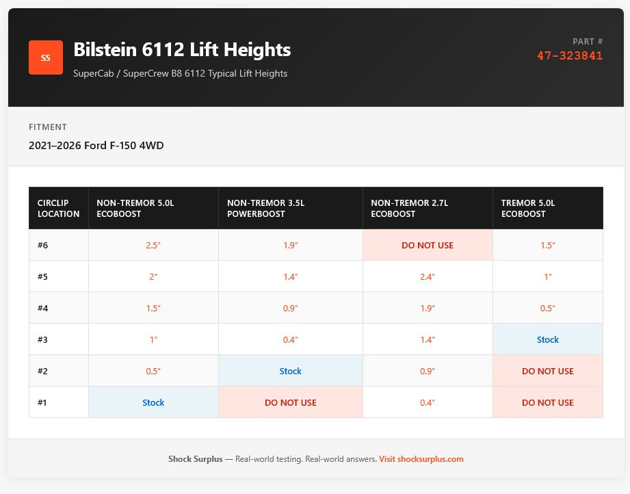The width and height of the screenshot is (630, 494).
Task: Click the SuperCab / SuperCrew subtitle text
Action: click(x=180, y=74)
